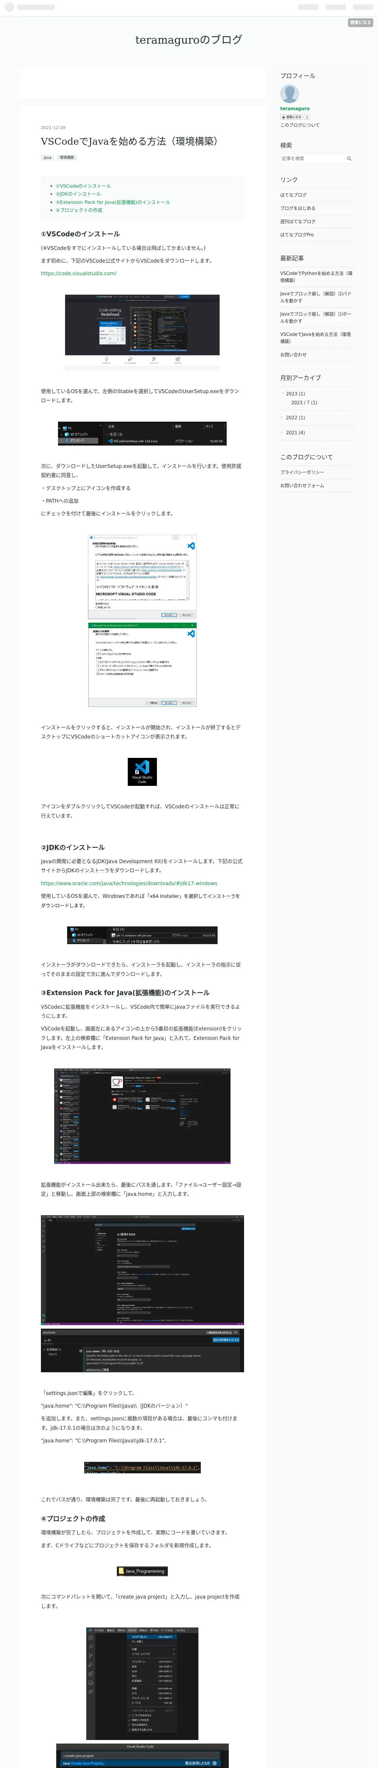Open the ブログをはじめる link
Viewport: 378px width, 1768px height.
tap(298, 208)
